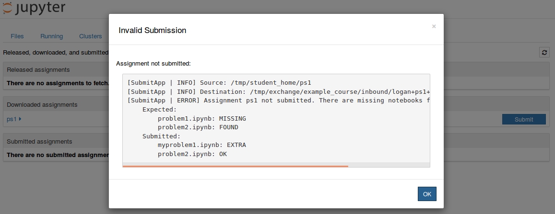This screenshot has width=555, height=214.
Task: Click the log output horizontal scrollbar
Action: point(235,166)
